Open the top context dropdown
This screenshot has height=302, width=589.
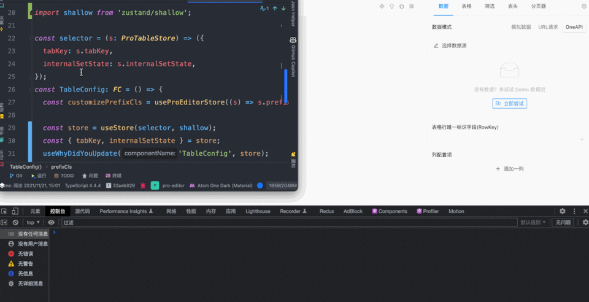pyautogui.click(x=33, y=222)
